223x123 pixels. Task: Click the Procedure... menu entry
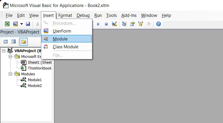66,23
